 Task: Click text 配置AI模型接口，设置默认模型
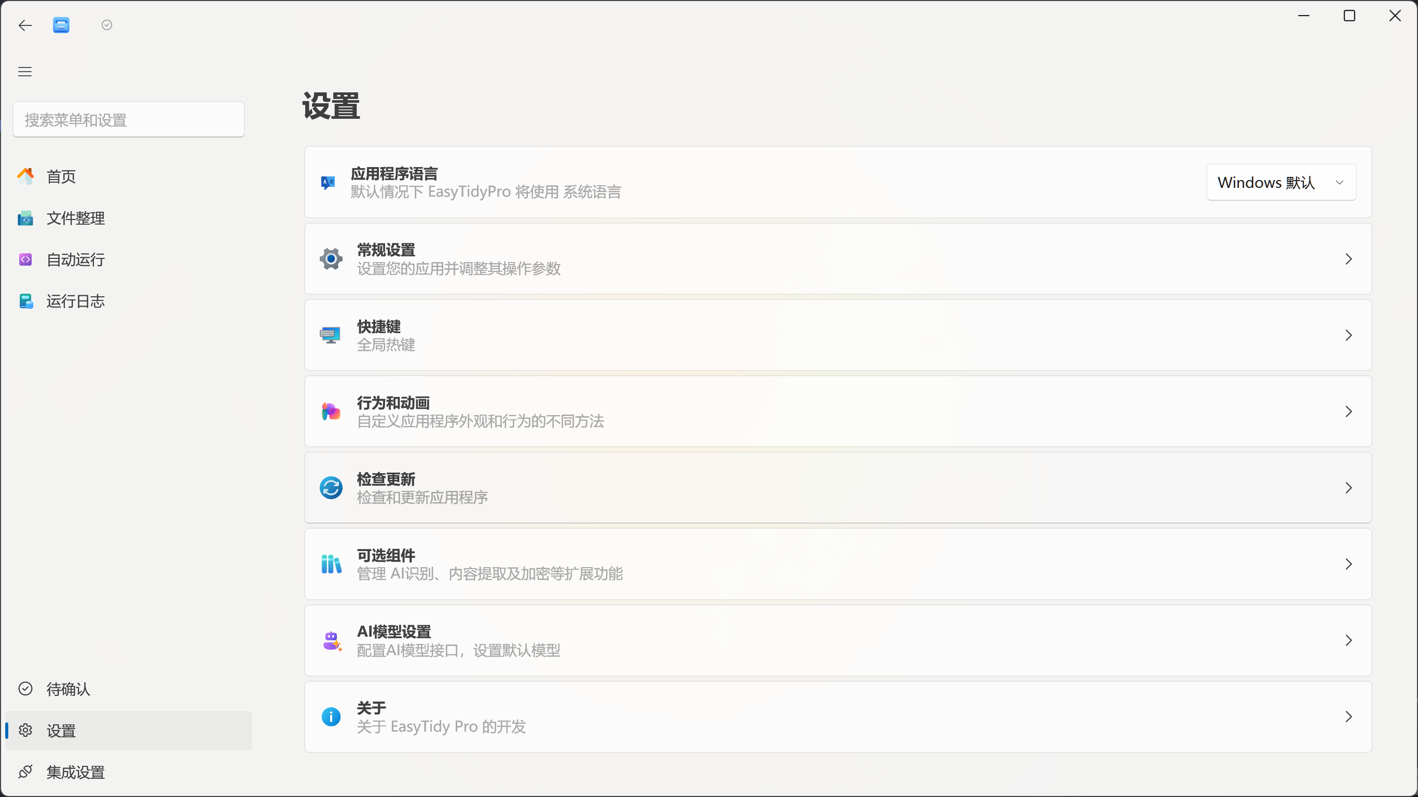click(x=458, y=650)
